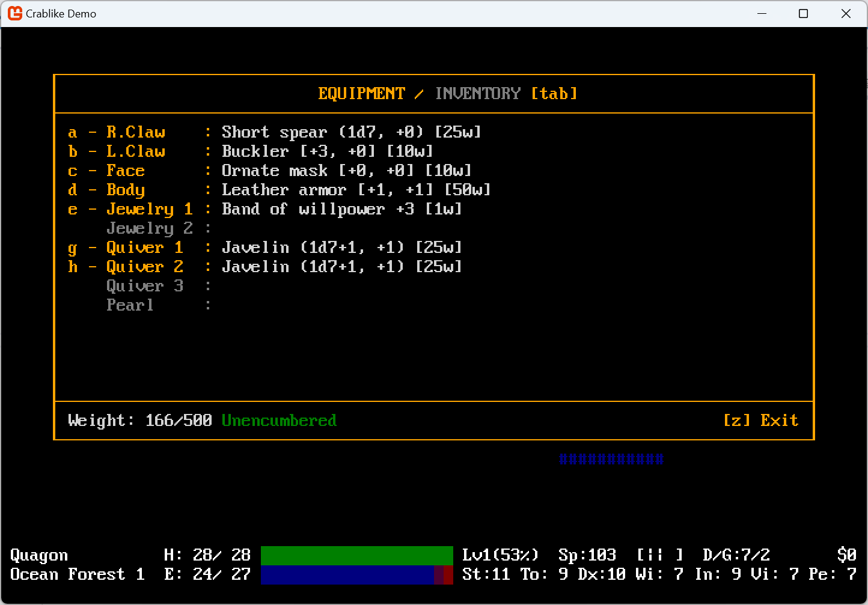Expand slot letter g for Quiver 1

pyautogui.click(x=72, y=247)
